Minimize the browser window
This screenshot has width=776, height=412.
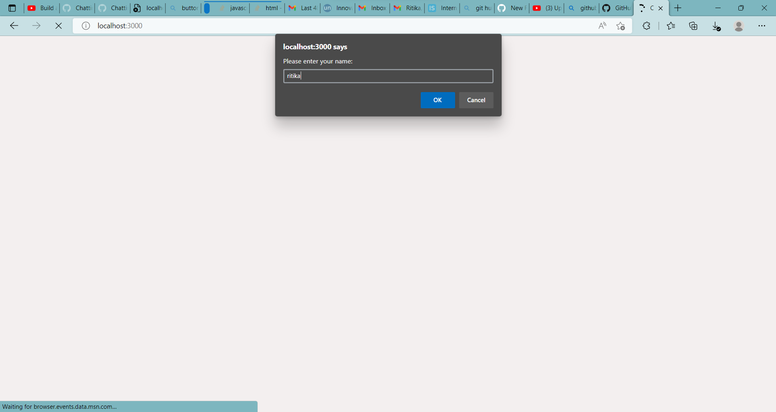pyautogui.click(x=718, y=8)
